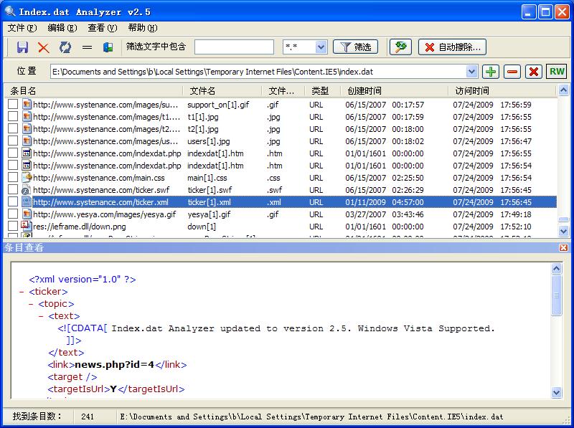Check the box for t1[1].jpg entry
Viewport: 574px width, 428px height.
[13, 117]
